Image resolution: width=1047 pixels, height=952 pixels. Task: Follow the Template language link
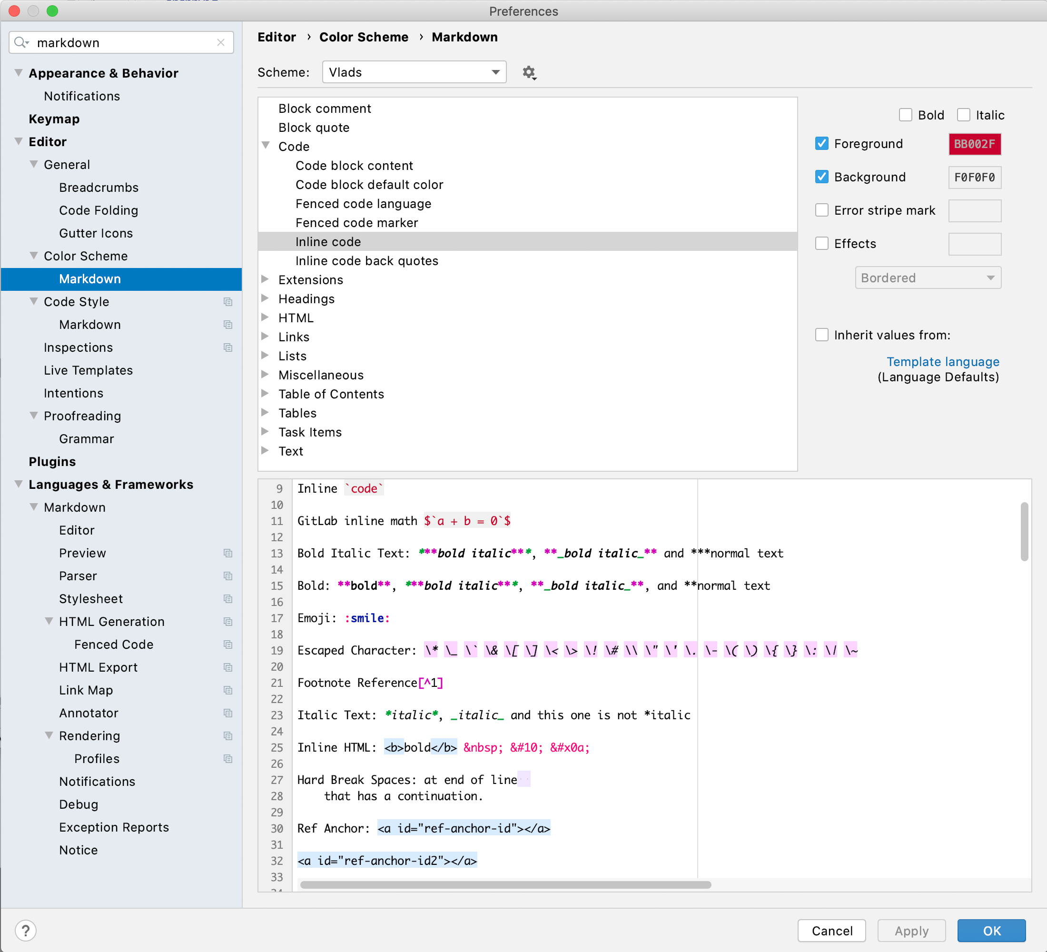click(x=943, y=361)
